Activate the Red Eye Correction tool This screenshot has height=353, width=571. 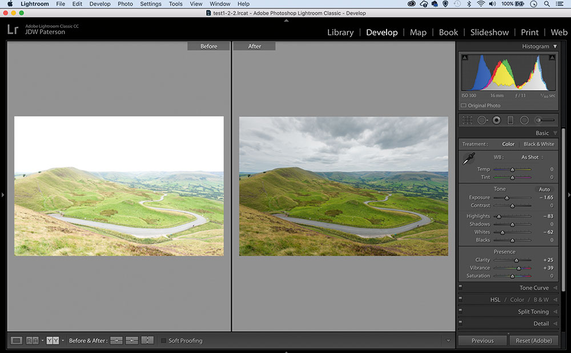point(496,120)
